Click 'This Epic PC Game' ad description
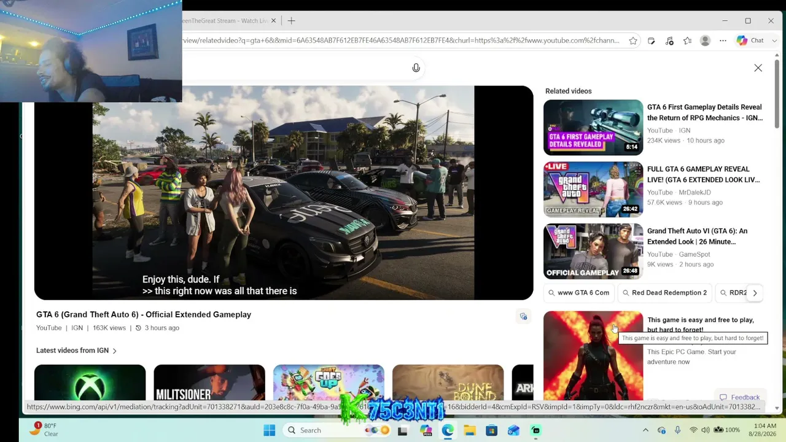The height and width of the screenshot is (442, 786). coord(691,357)
